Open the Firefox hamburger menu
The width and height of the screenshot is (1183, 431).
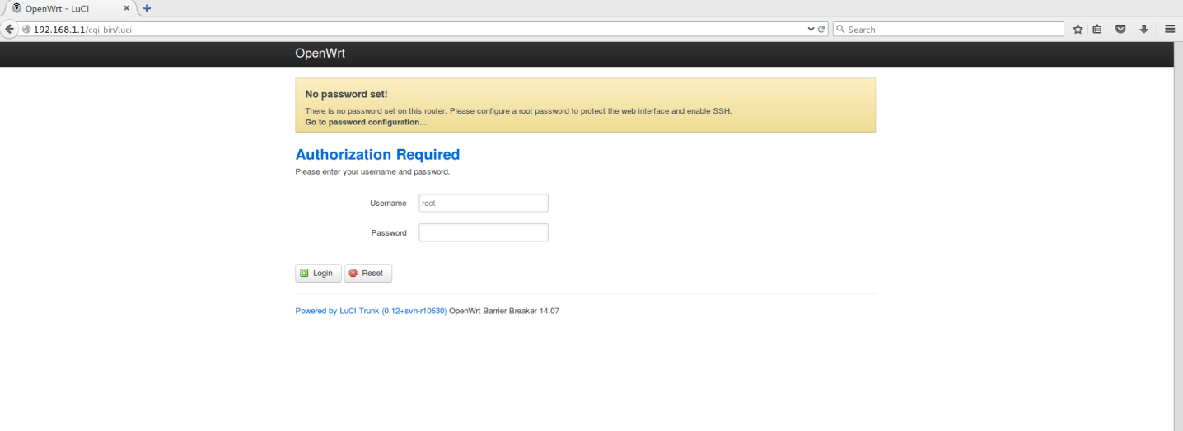pyautogui.click(x=1170, y=29)
